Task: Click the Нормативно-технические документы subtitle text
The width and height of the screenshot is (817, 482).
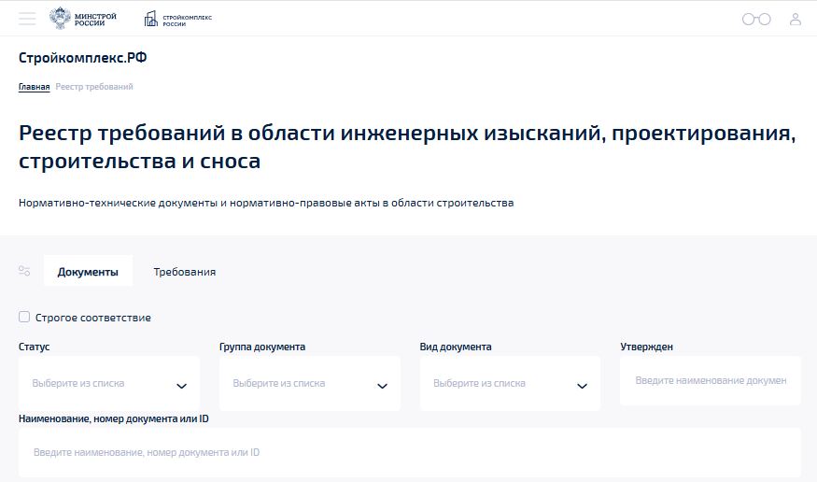Action: coord(266,203)
